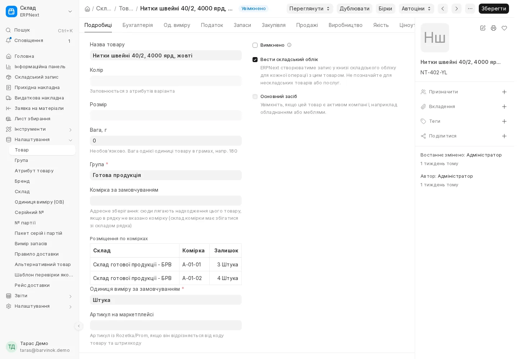This screenshot has height=359, width=518.
Task: Like item with heart icon
Action: 504,28
